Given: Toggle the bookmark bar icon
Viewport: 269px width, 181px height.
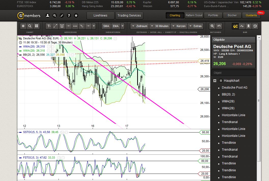Looking at the screenshot, I should point(248,26).
